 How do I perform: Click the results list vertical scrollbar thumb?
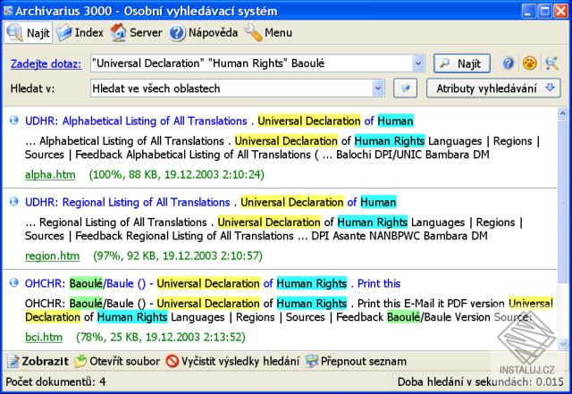click(x=562, y=201)
